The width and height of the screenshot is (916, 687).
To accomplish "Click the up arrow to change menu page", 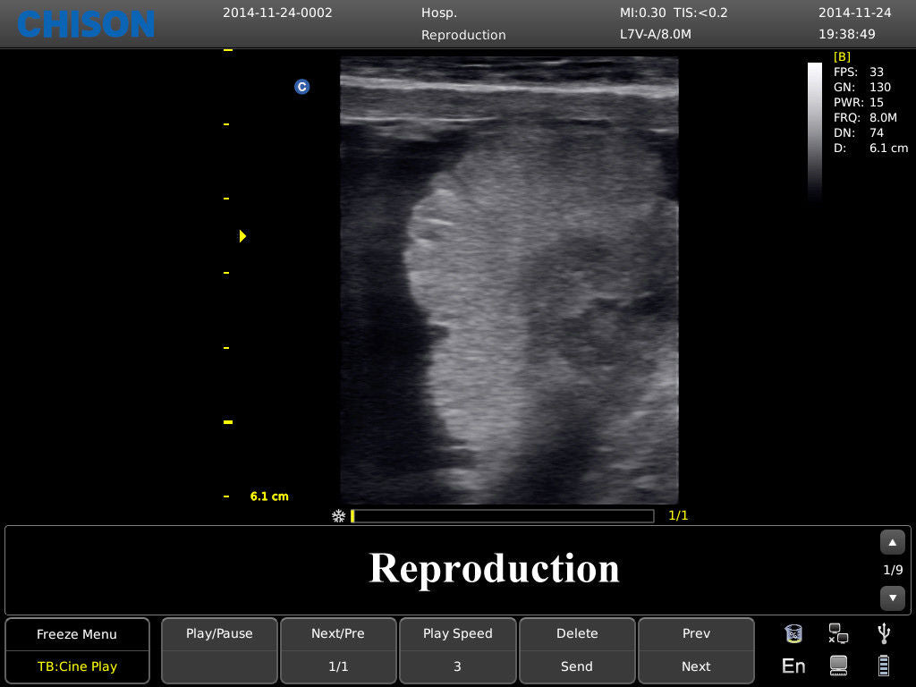I will click(x=892, y=542).
